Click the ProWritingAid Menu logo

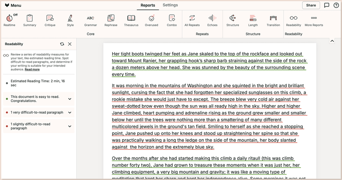coord(13,5)
